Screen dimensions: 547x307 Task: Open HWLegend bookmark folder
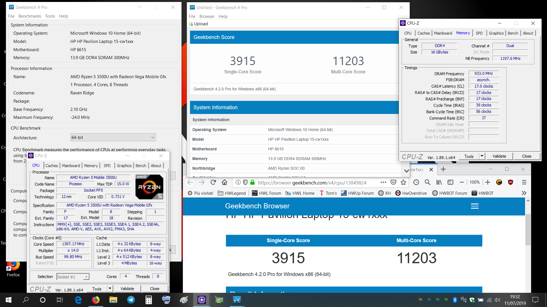(232, 193)
